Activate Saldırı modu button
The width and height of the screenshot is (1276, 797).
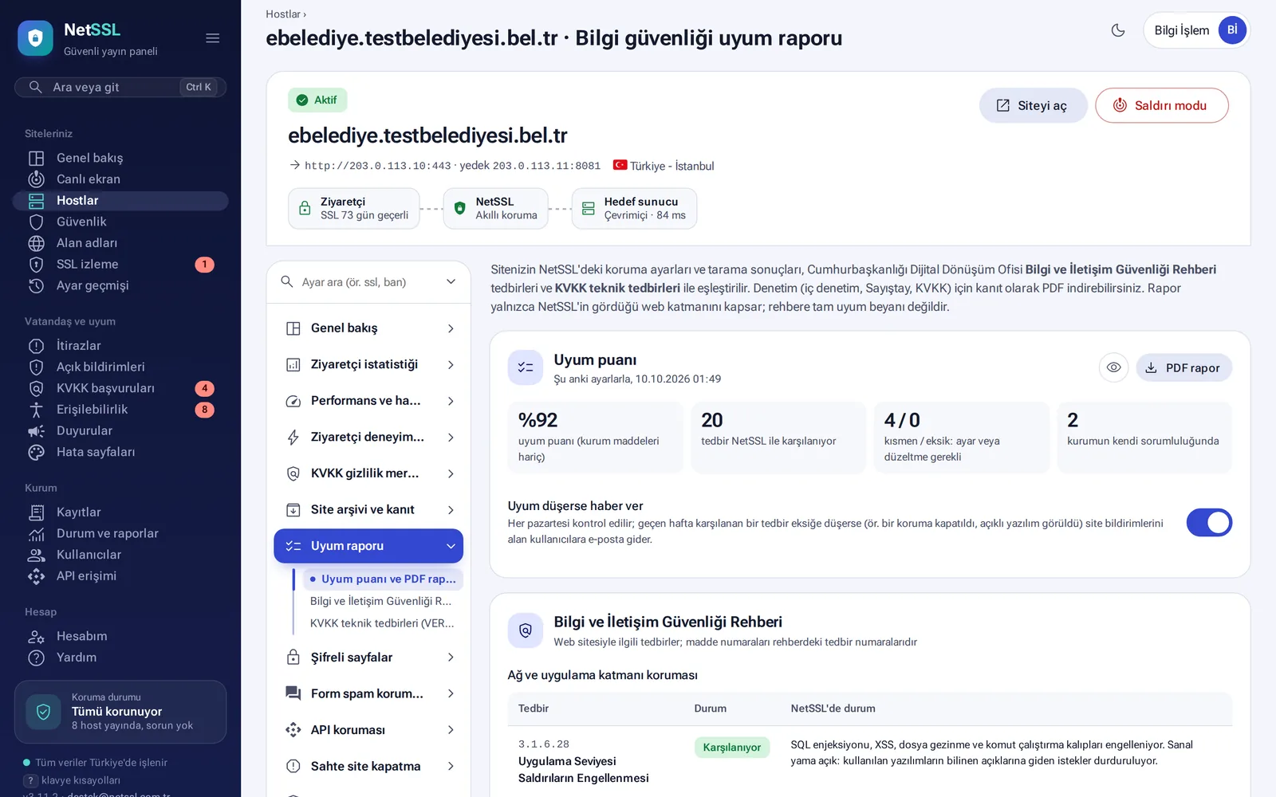coord(1161,105)
